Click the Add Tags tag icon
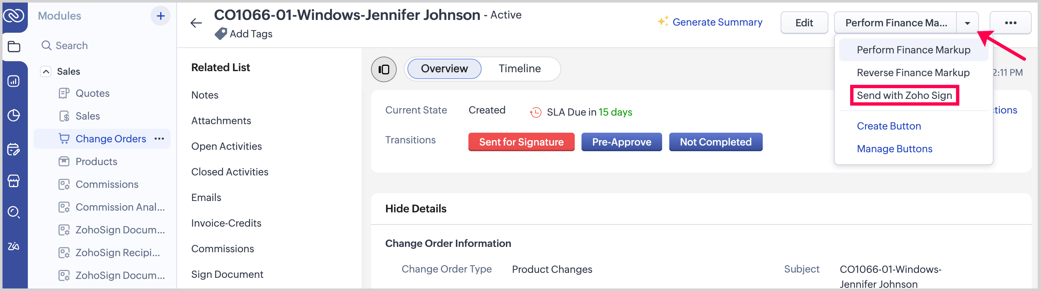The image size is (1041, 291). pos(220,34)
